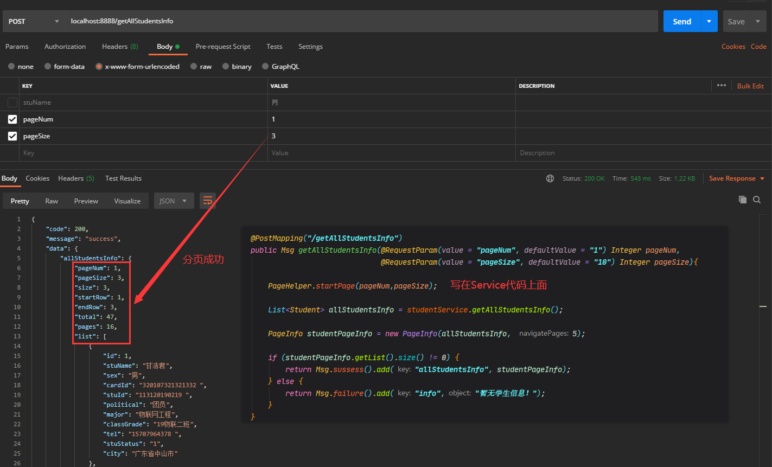Image resolution: width=772 pixels, height=467 pixels.
Task: Open the Code link at top right
Action: click(x=758, y=47)
